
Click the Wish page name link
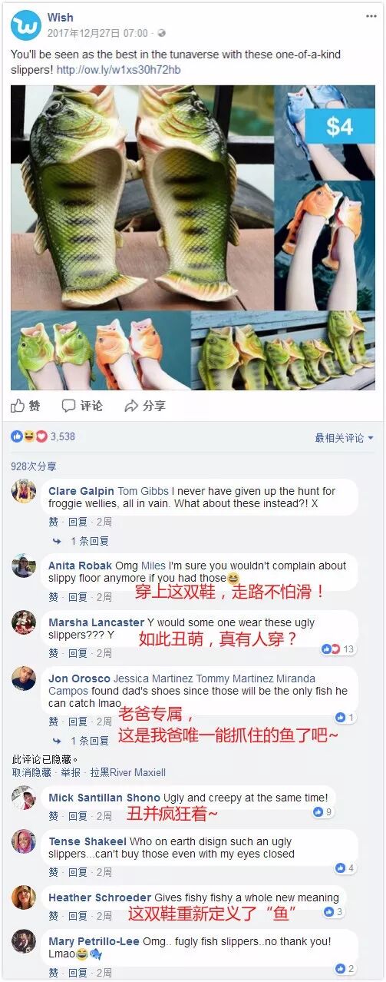point(59,18)
